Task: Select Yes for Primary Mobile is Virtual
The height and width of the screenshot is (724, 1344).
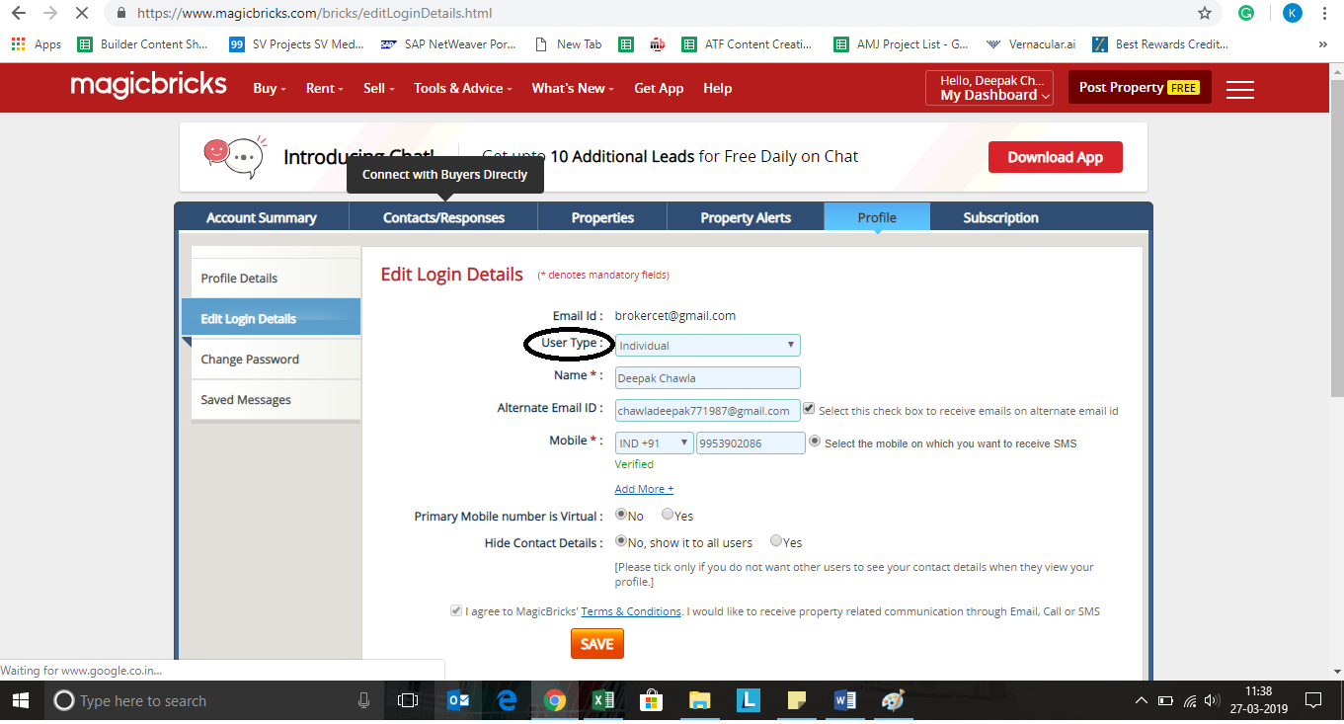Action: pyautogui.click(x=668, y=515)
